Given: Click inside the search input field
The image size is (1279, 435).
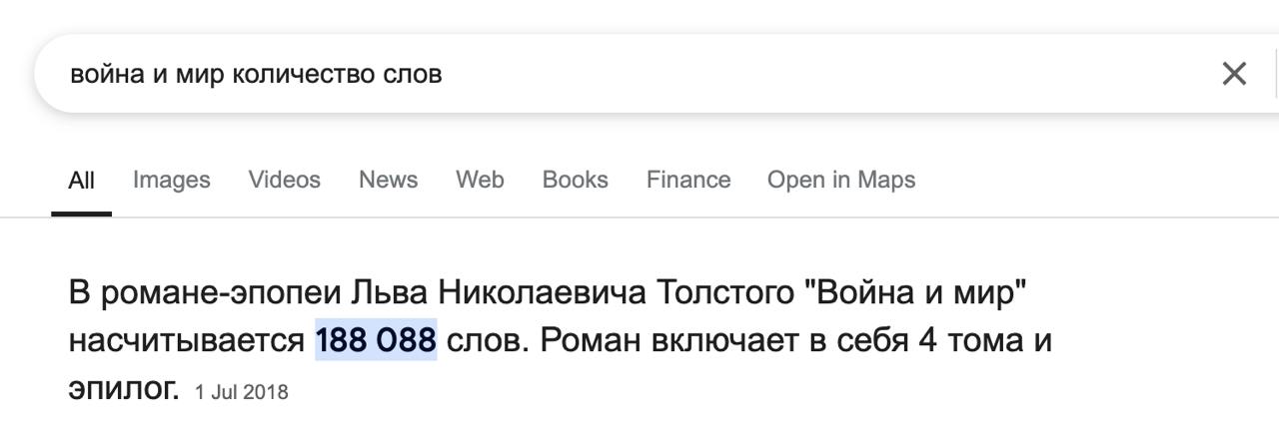Looking at the screenshot, I should (x=699, y=74).
